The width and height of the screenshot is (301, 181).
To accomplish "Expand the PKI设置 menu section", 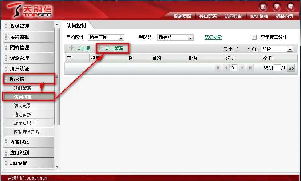I will (28, 163).
